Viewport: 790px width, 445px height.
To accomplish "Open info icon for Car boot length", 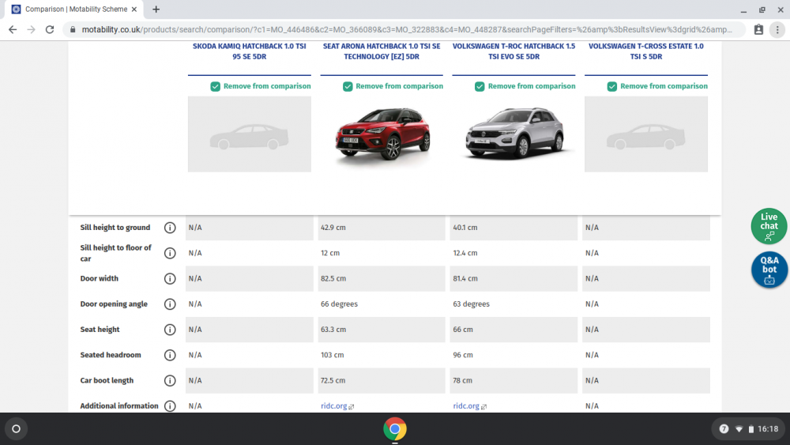I will (x=170, y=380).
